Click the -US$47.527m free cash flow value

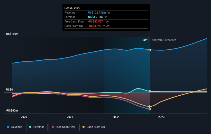pyautogui.click(x=97, y=21)
